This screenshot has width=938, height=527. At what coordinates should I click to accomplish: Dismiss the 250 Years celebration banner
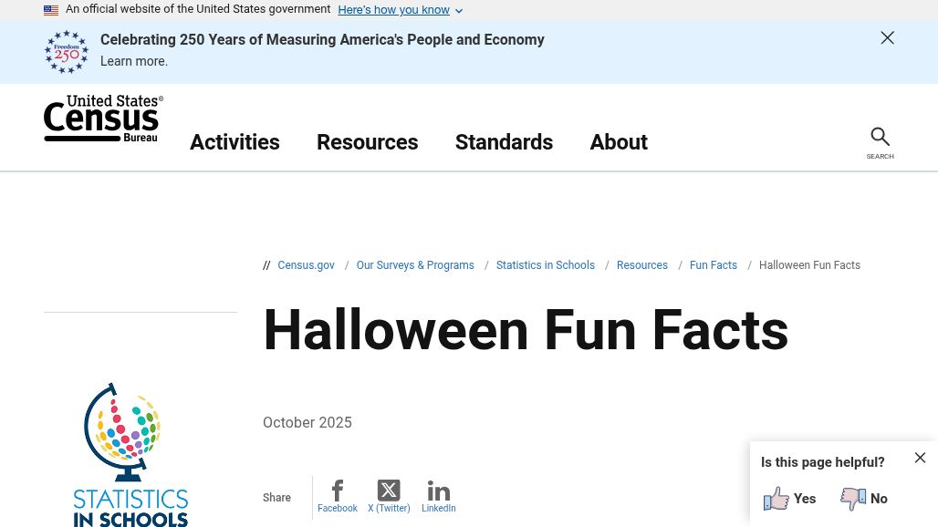887,37
